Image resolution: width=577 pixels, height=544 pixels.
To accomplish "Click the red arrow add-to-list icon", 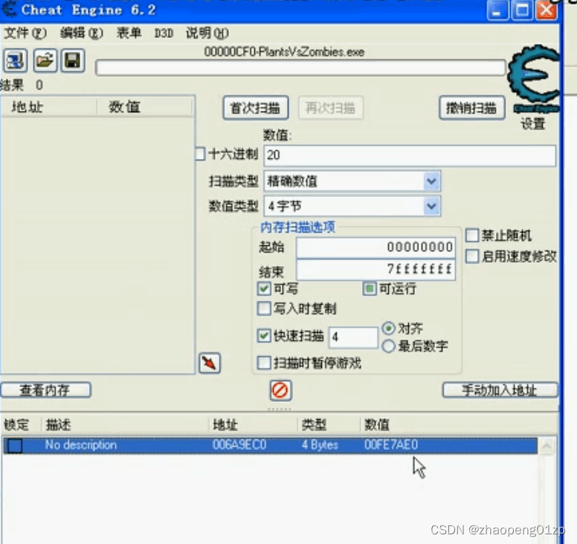I will [x=210, y=363].
